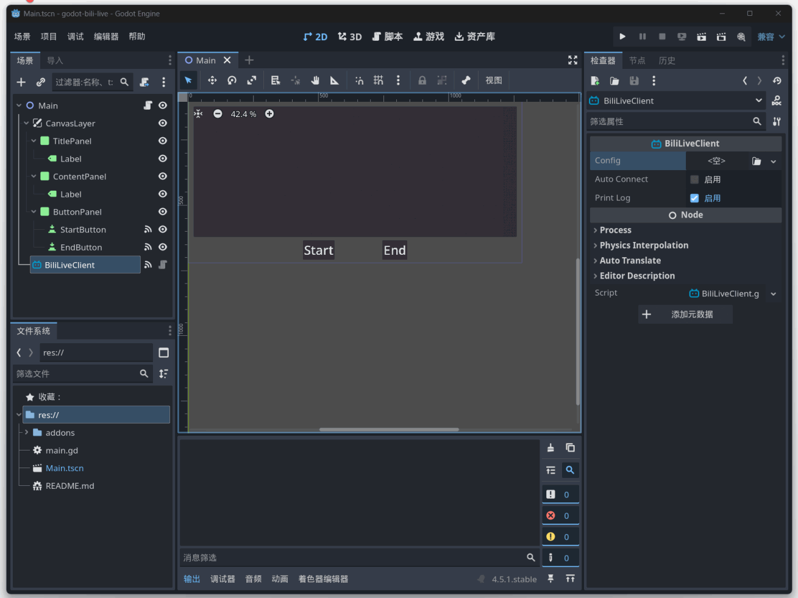The width and height of the screenshot is (798, 598).
Task: Click the 筛选属性 filter field
Action: click(676, 121)
